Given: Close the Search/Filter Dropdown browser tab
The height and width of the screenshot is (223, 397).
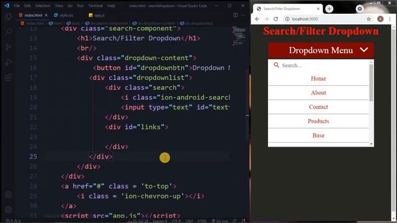Looking at the screenshot, I should pyautogui.click(x=318, y=9).
